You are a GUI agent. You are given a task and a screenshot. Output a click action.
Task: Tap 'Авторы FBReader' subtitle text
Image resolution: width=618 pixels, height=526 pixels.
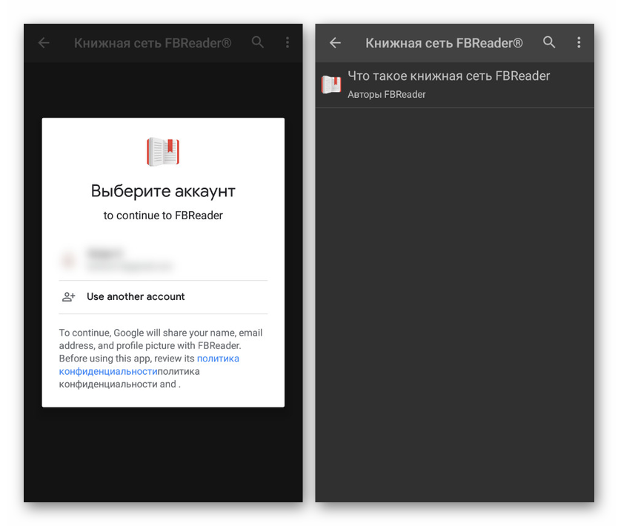(386, 95)
